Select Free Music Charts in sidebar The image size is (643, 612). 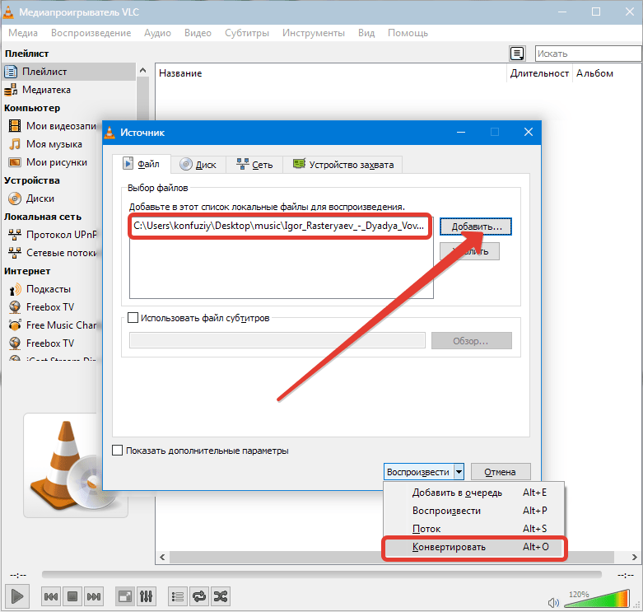[53, 325]
